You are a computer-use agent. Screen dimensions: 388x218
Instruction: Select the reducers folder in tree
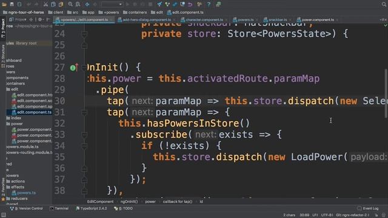pyautogui.click(x=17, y=199)
